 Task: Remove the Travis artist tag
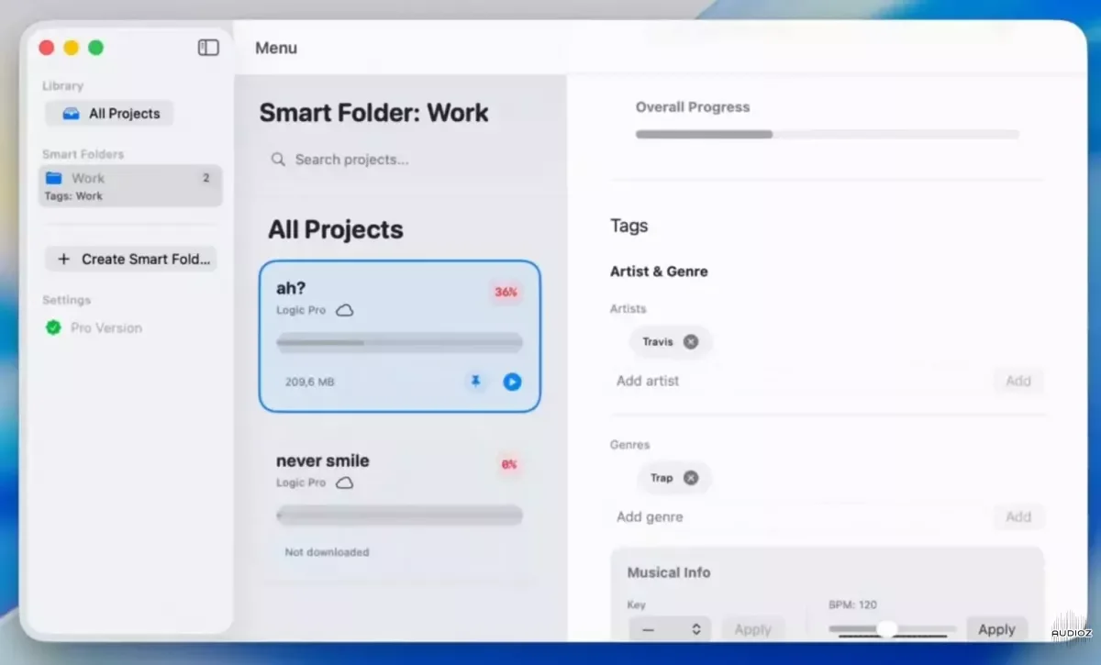[691, 342]
